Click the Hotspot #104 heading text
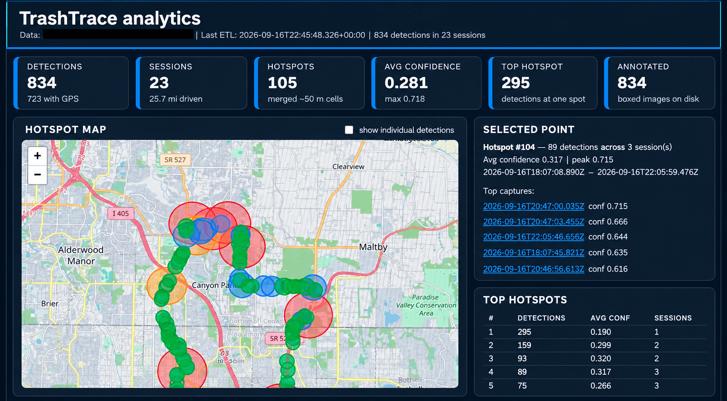The height and width of the screenshot is (401, 727). coord(509,147)
